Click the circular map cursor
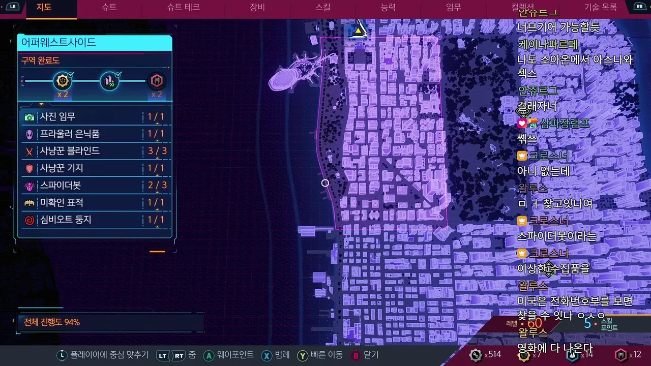Viewport: 651px width, 366px height. click(325, 183)
